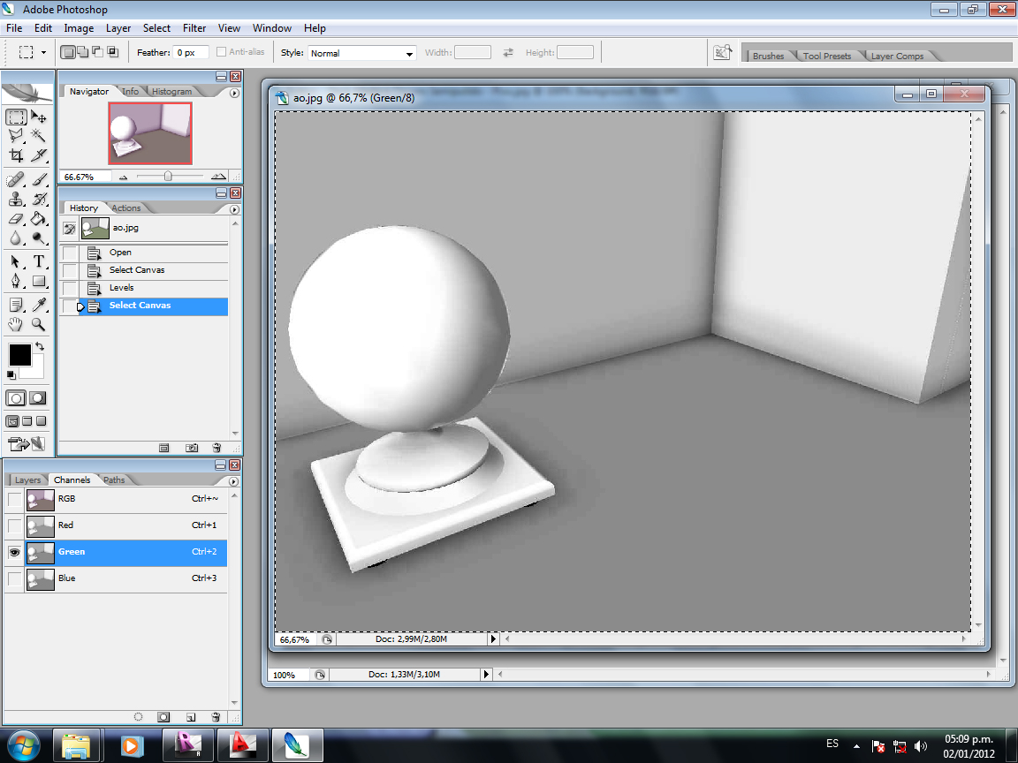Click the foreground color swatch
Screen dimensions: 1018x763
click(x=19, y=355)
